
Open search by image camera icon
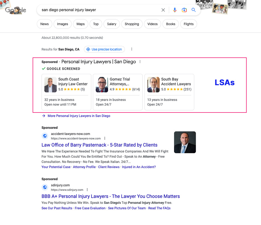click(184, 10)
